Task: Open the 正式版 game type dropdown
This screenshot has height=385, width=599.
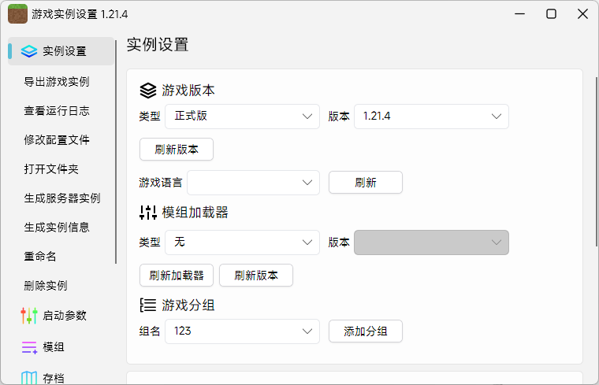Action: [242, 117]
